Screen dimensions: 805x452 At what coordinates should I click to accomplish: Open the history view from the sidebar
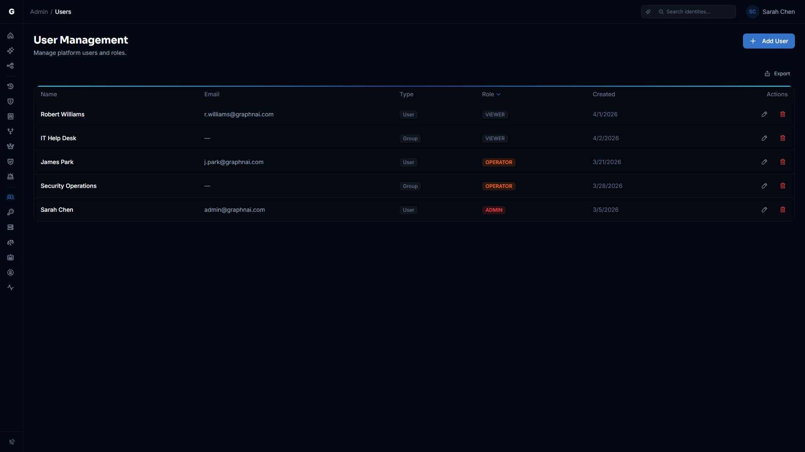click(x=10, y=87)
